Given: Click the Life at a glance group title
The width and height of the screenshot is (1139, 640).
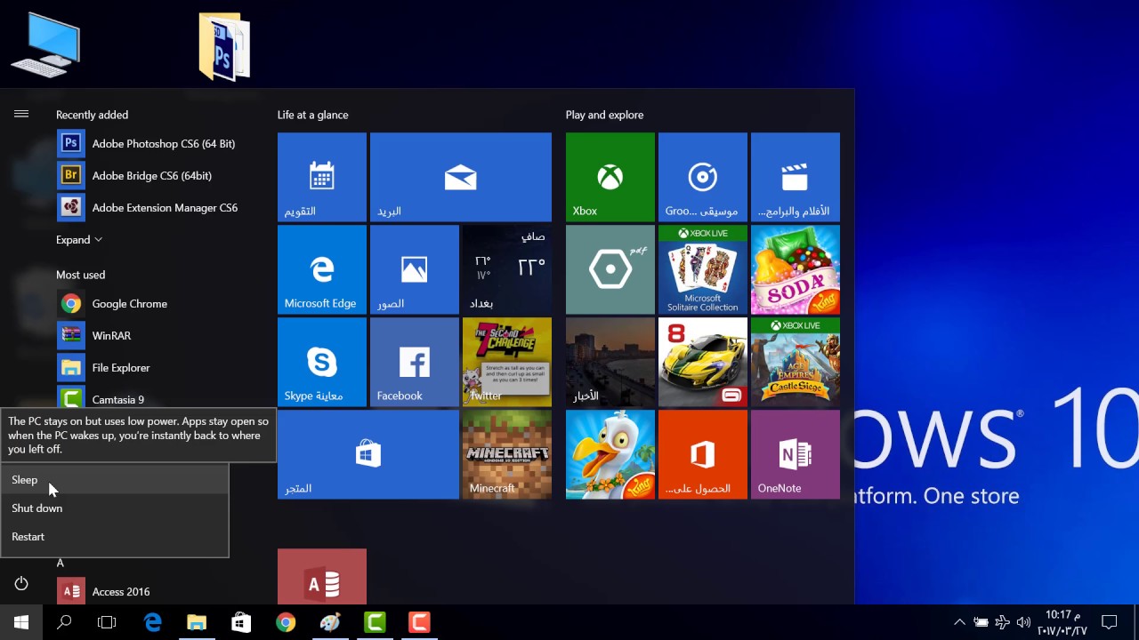Looking at the screenshot, I should pos(312,115).
